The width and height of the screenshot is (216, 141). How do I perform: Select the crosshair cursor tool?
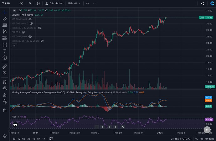pyautogui.click(x=5, y=12)
